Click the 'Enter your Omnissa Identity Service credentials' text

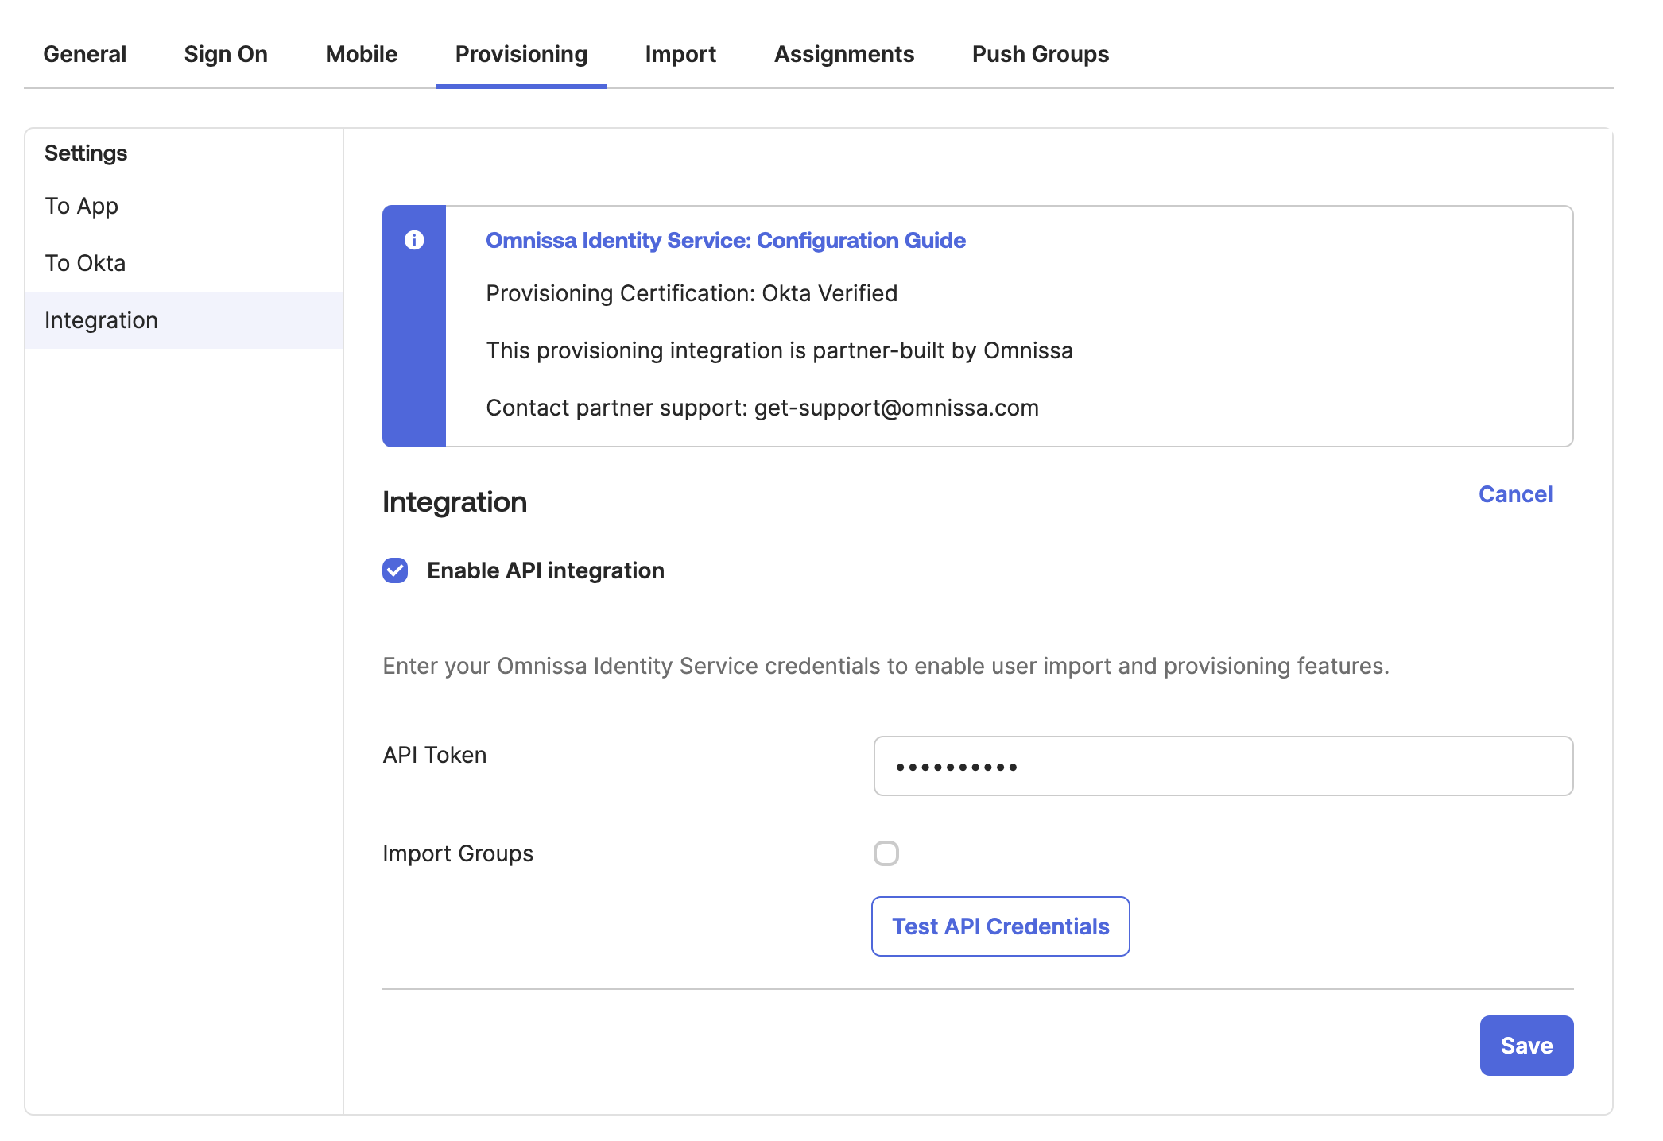(886, 666)
